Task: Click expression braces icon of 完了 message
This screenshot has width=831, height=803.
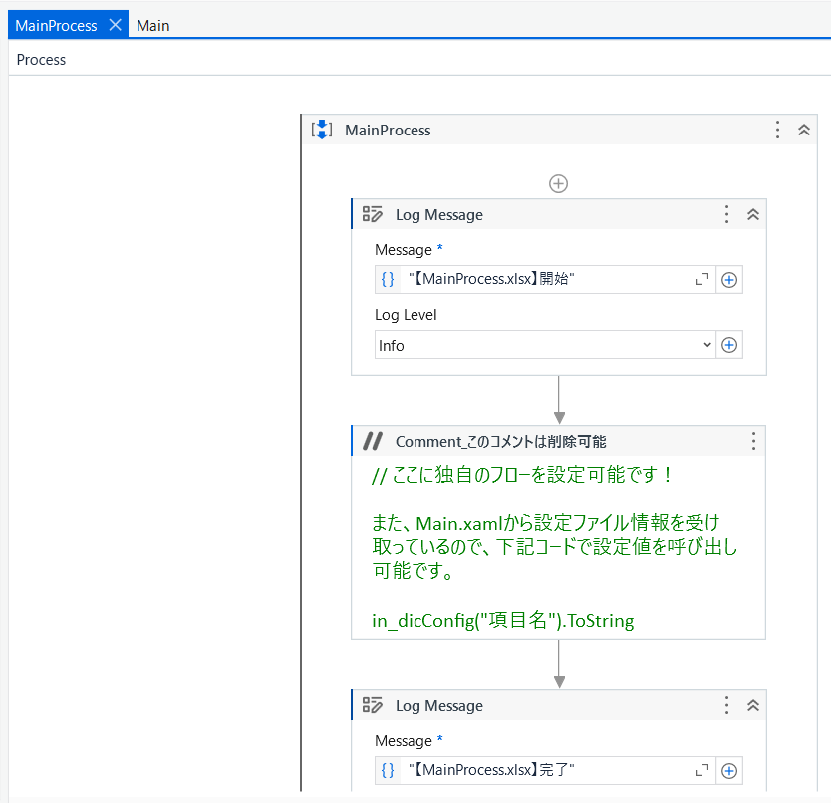Action: click(388, 770)
